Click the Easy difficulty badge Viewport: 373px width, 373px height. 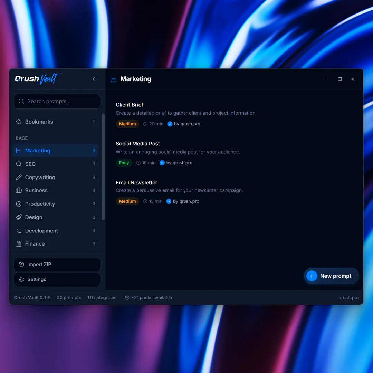(124, 163)
